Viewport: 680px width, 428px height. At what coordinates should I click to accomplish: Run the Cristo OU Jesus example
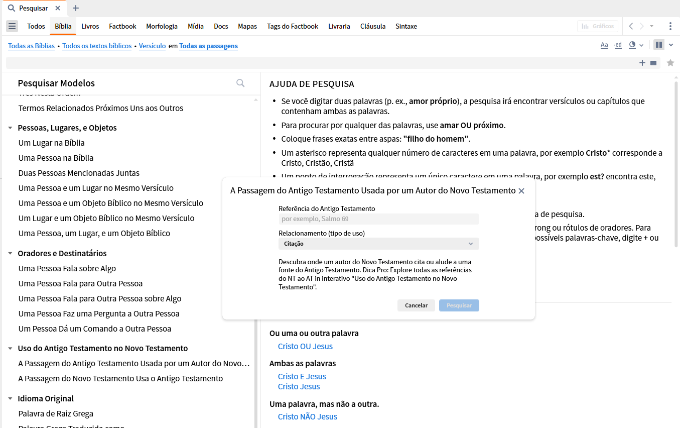pos(305,346)
